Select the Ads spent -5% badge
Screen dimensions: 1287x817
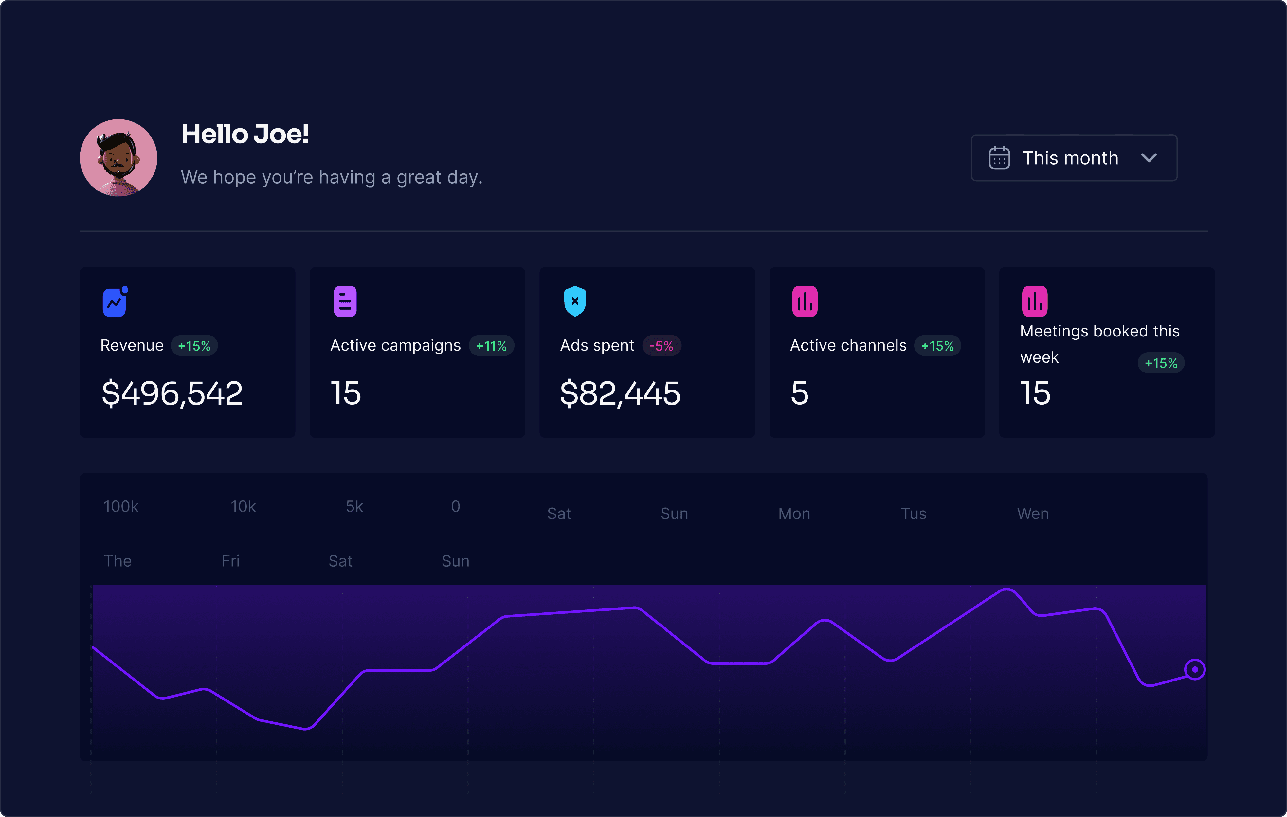point(661,346)
